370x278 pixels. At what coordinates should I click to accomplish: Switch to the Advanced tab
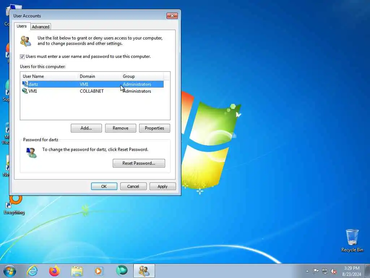[40, 27]
